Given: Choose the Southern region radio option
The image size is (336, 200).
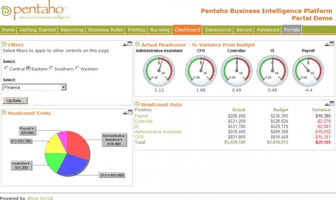Looking at the screenshot, I should (51, 68).
